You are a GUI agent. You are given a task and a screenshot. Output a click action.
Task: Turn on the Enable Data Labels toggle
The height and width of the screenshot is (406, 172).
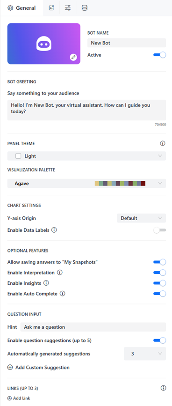tap(159, 230)
